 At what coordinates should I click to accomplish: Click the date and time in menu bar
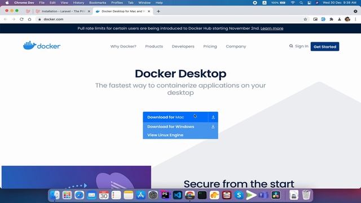(340, 3)
